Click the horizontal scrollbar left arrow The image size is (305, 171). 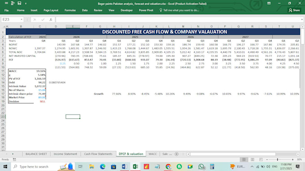(188, 154)
